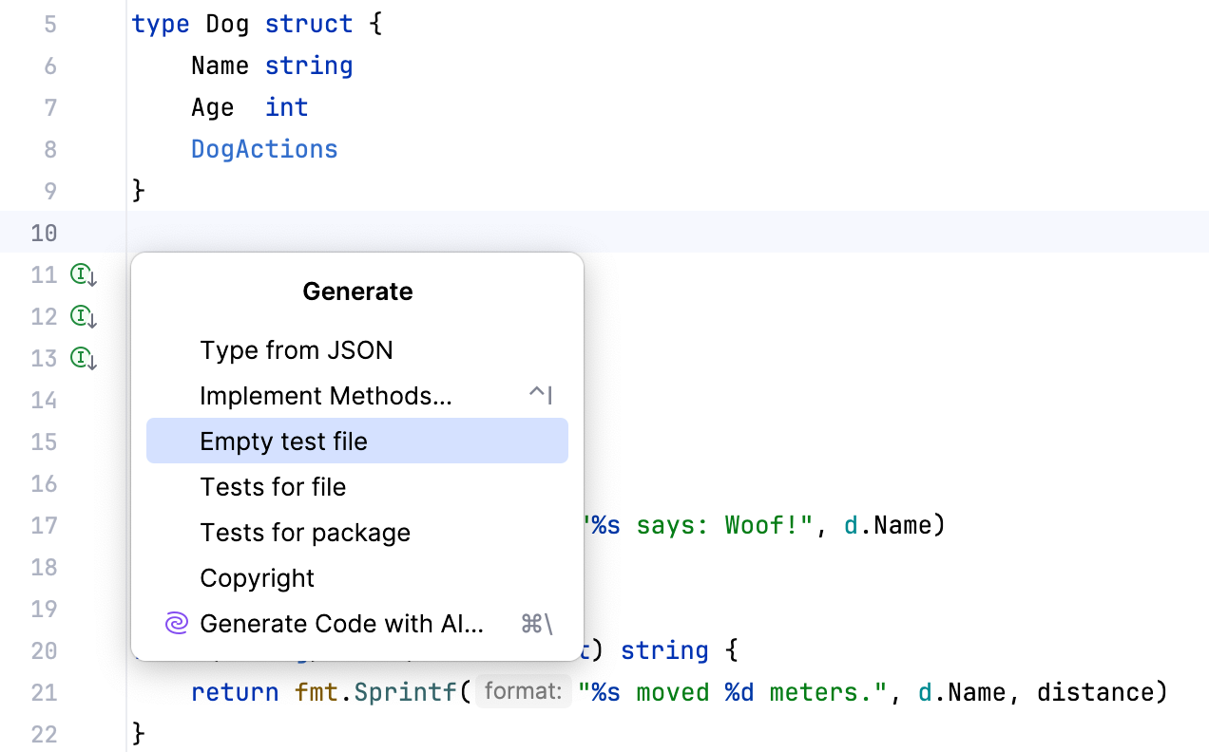This screenshot has height=752, width=1209.
Task: Click the implementation gutter icon on line 11
Action: point(83,274)
